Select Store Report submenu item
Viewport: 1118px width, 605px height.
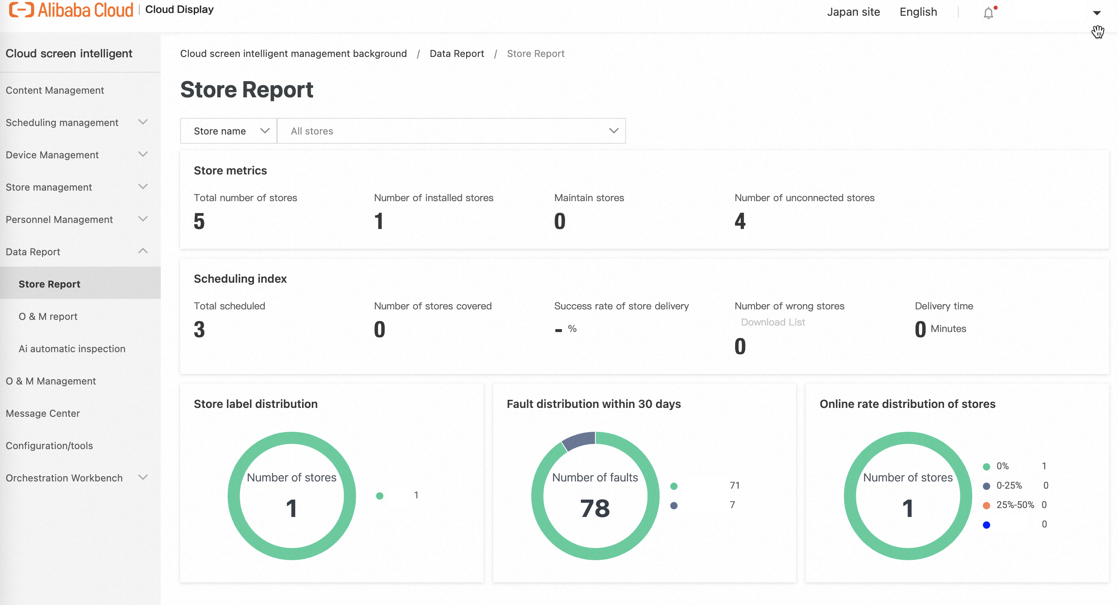[x=80, y=284]
